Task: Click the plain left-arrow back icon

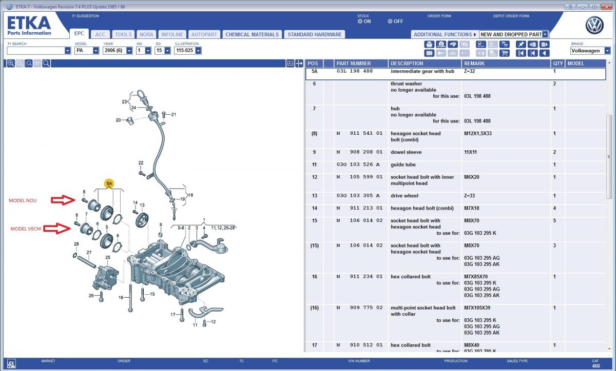Action: 544,53
